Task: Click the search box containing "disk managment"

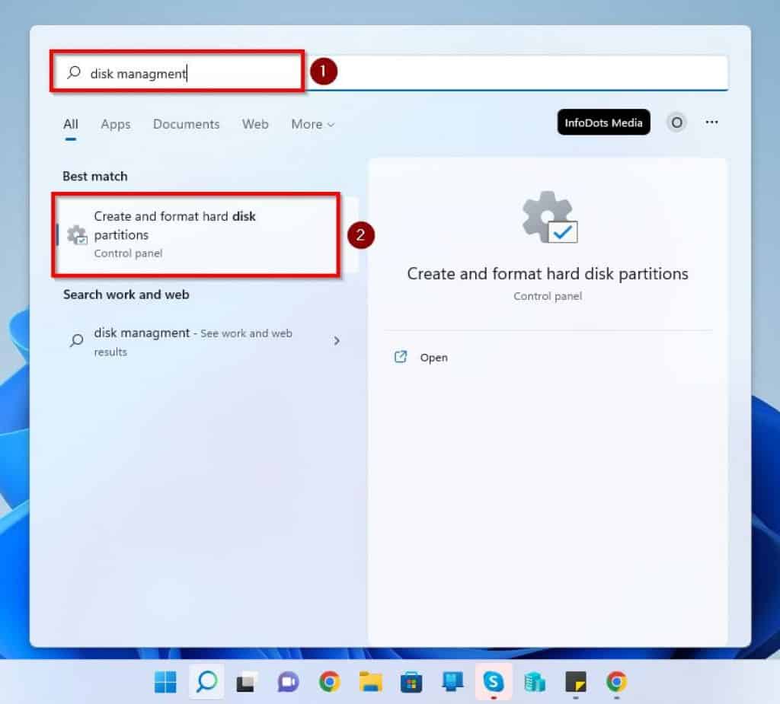Action: click(x=391, y=72)
